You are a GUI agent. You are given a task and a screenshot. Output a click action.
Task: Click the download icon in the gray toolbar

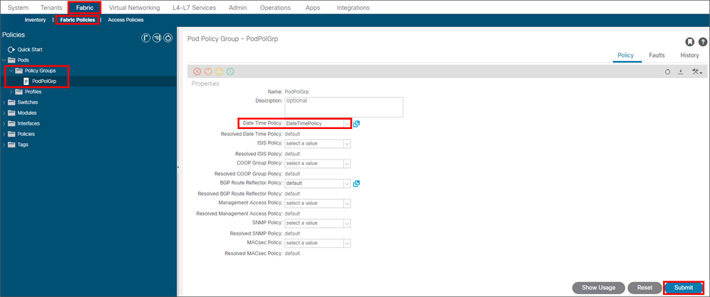click(x=680, y=72)
